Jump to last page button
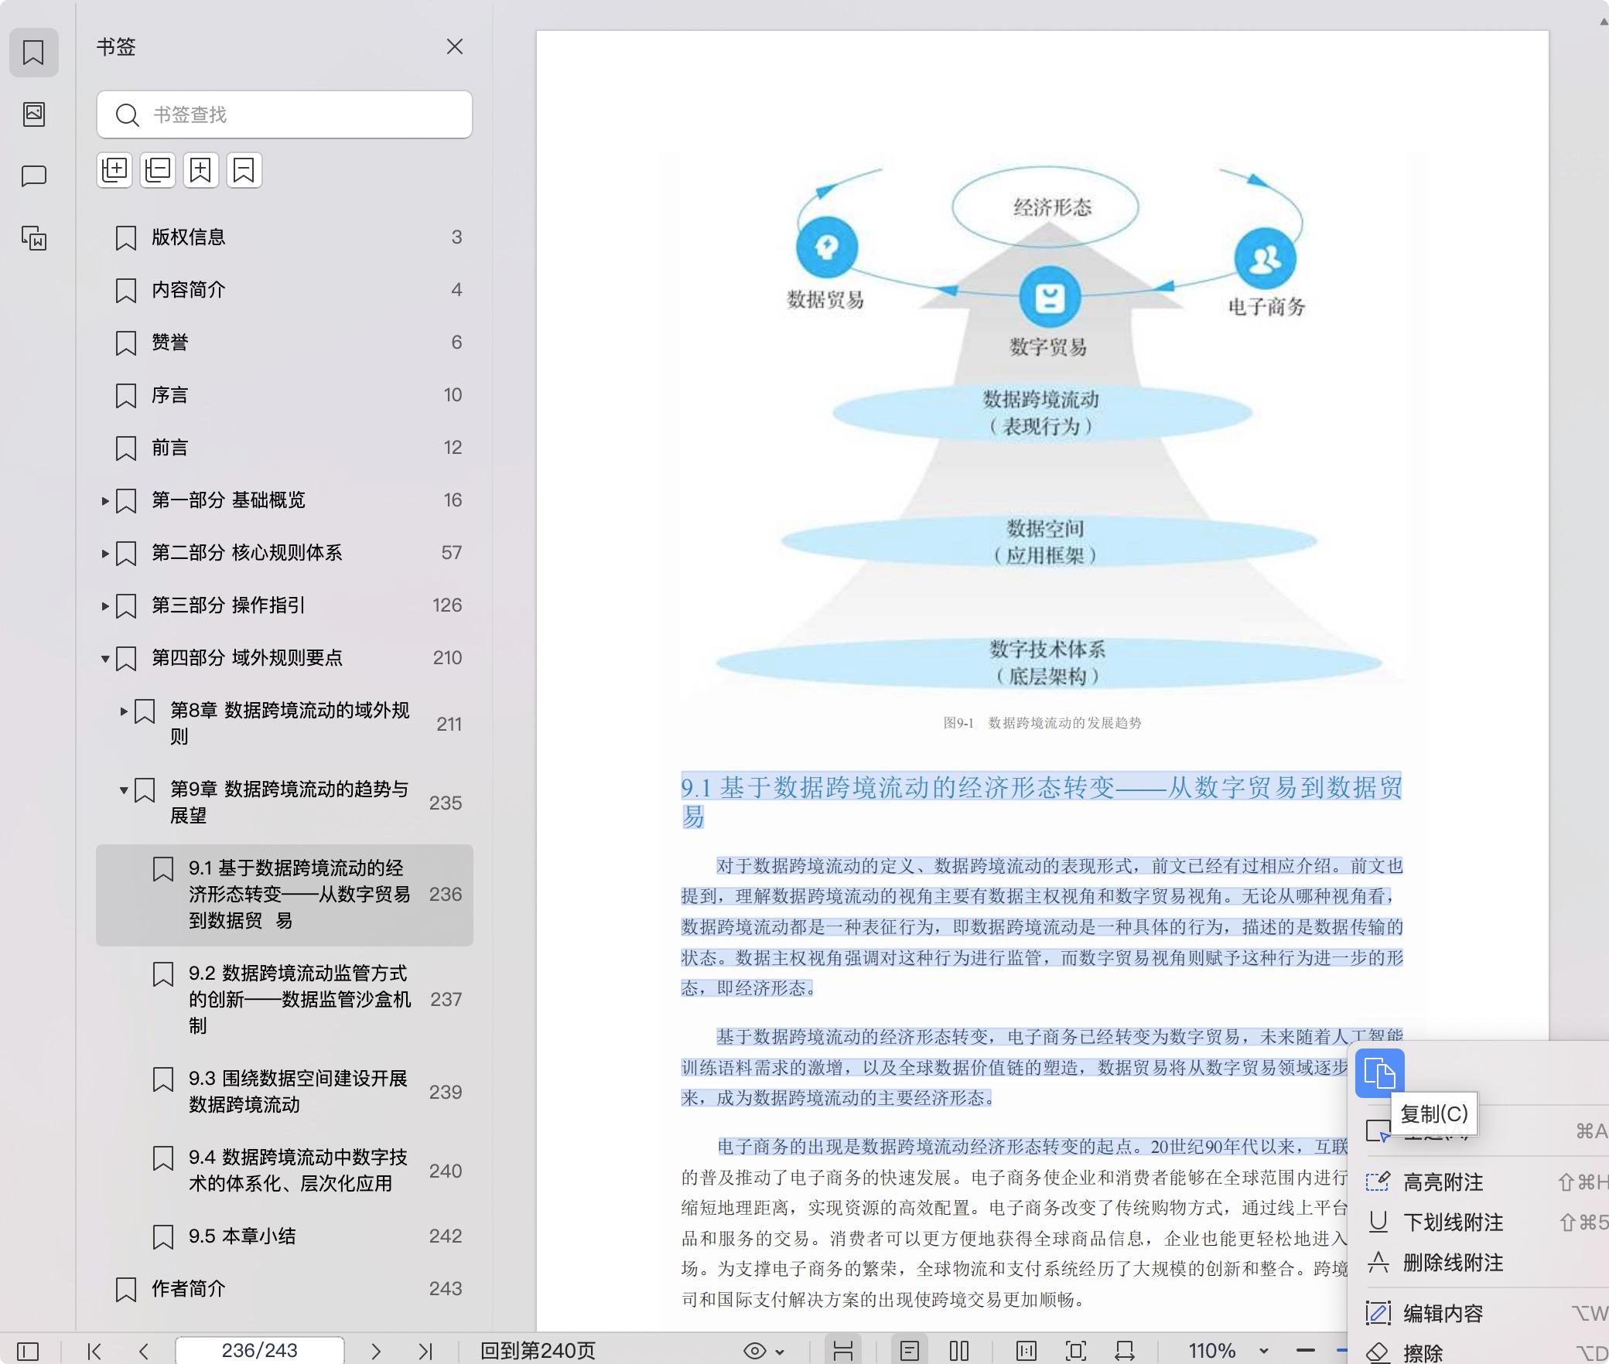 (425, 1351)
